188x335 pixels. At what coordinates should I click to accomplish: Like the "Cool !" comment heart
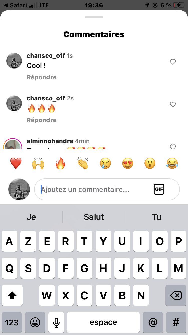pyautogui.click(x=173, y=62)
